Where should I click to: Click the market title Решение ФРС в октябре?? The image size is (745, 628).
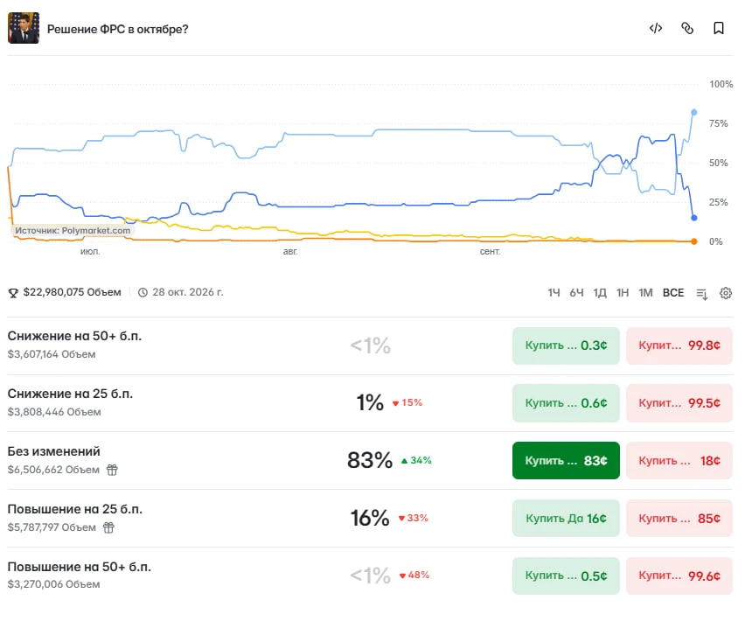(x=118, y=29)
